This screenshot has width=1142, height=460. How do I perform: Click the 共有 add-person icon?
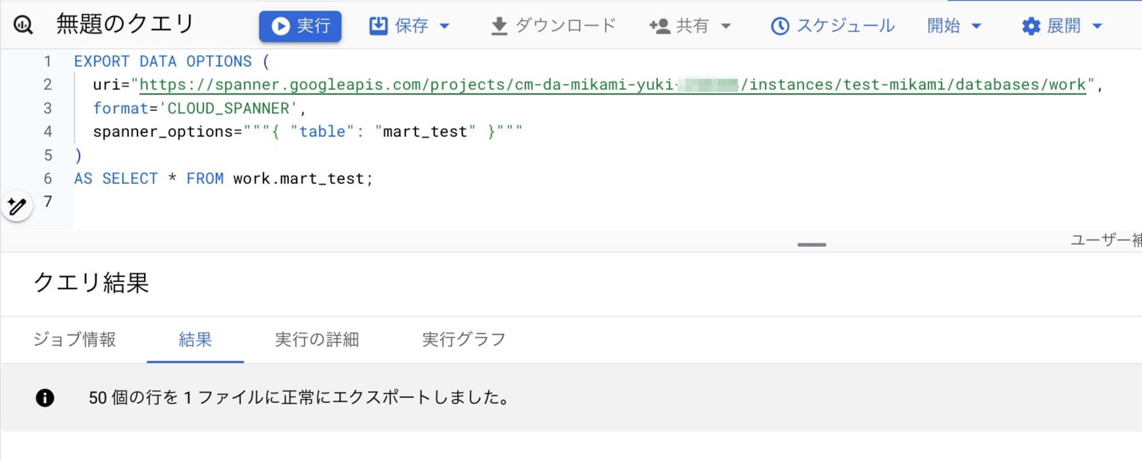(x=660, y=26)
